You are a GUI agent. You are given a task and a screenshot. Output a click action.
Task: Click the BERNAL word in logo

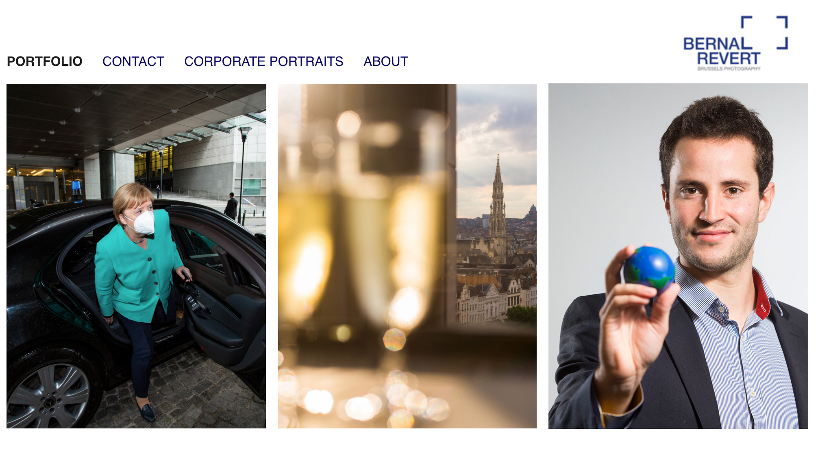point(718,43)
